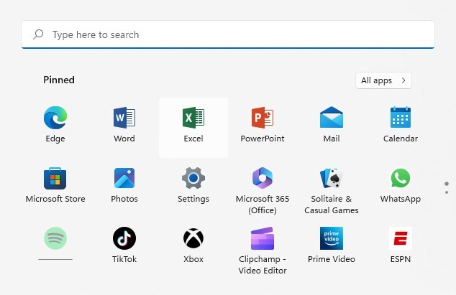The height and width of the screenshot is (295, 456).
Task: Go to the first pinned page dot
Action: pos(447,184)
